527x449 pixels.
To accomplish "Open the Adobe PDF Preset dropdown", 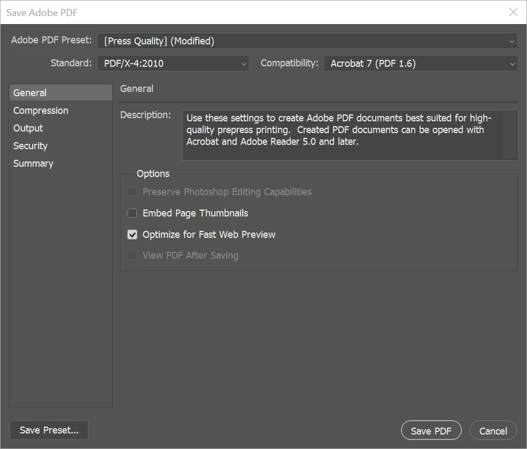I will click(307, 41).
